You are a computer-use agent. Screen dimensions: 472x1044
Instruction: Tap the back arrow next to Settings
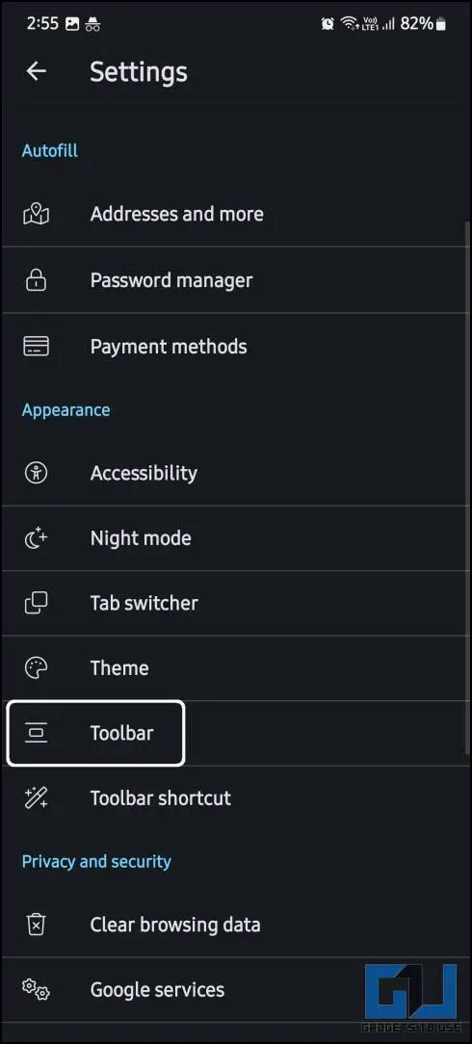(36, 71)
